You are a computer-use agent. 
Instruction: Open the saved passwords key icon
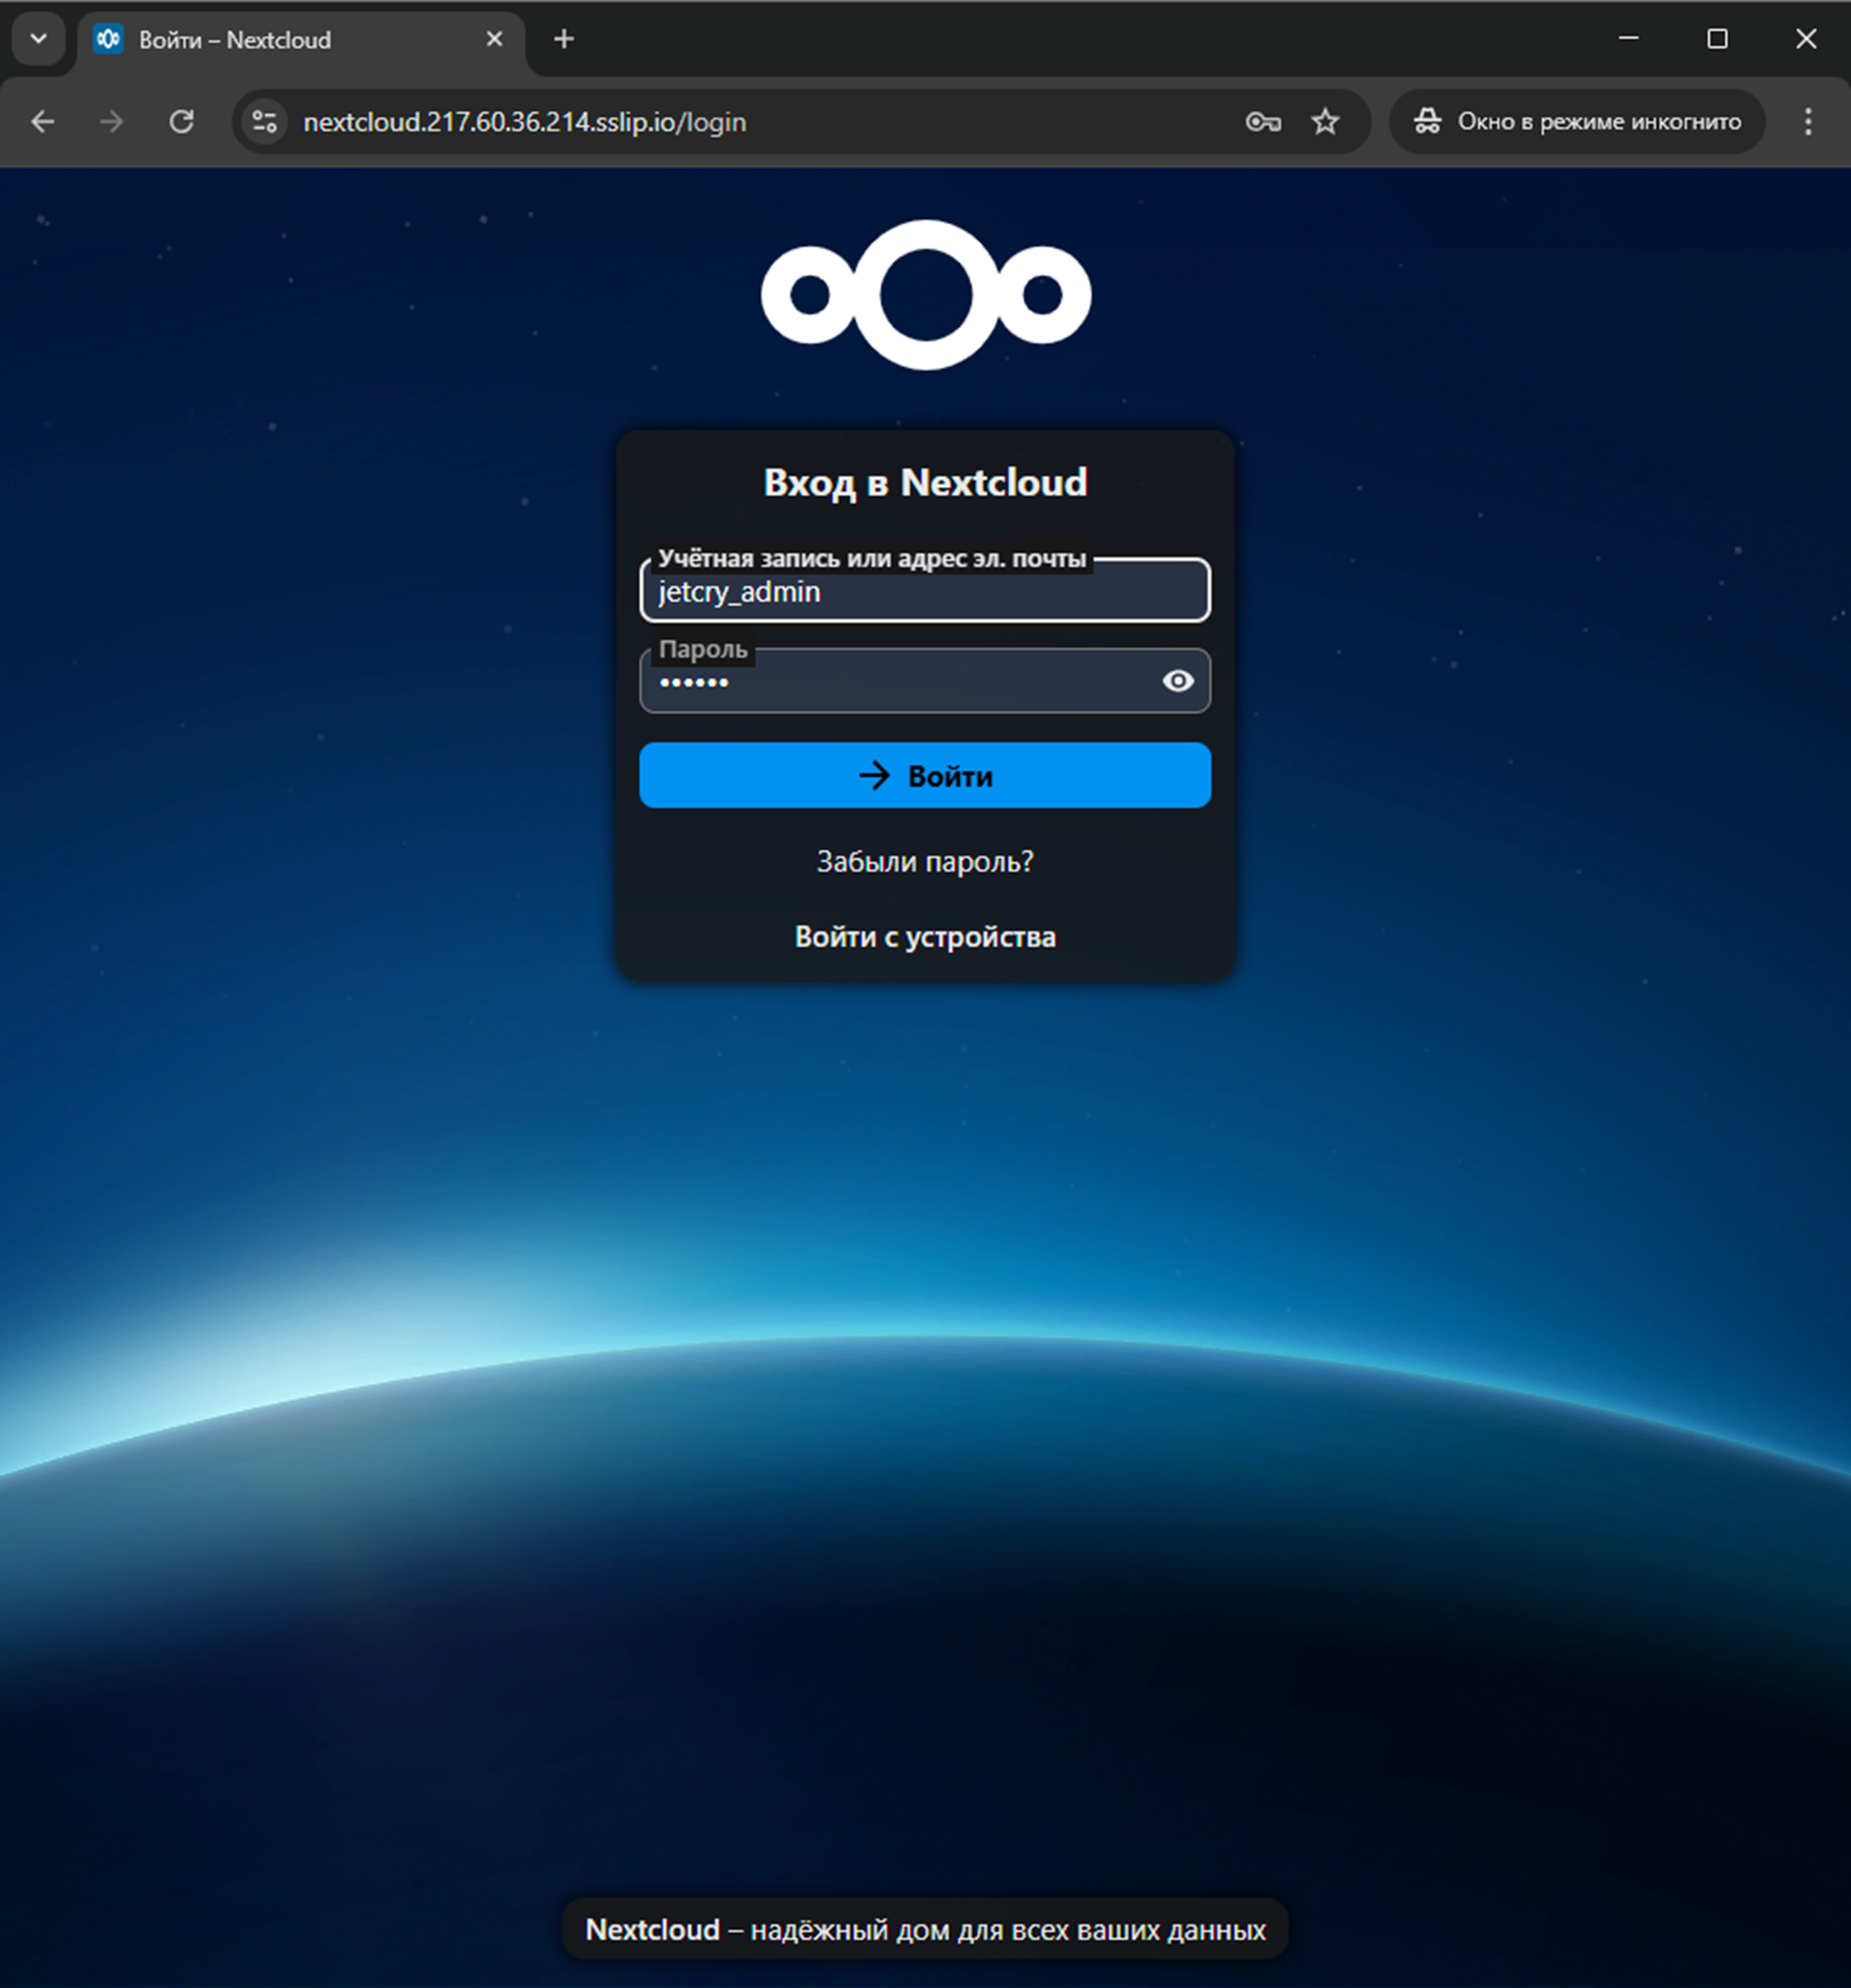1263,122
